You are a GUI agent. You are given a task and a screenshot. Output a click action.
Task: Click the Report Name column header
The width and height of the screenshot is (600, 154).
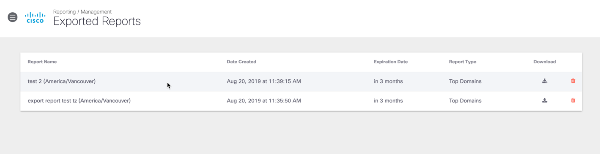tap(42, 62)
